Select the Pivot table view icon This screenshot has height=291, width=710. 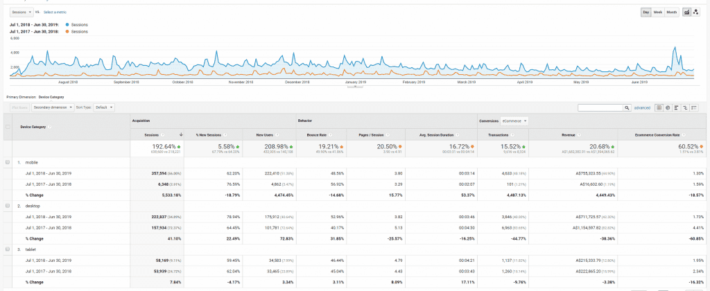coord(694,107)
